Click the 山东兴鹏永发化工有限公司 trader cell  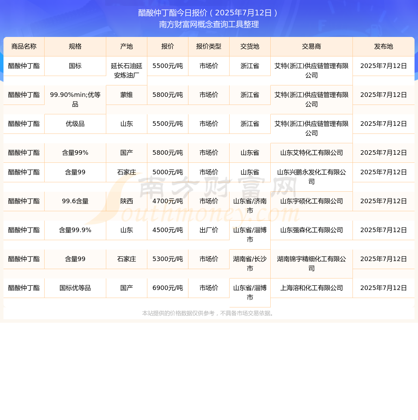pos(312,177)
